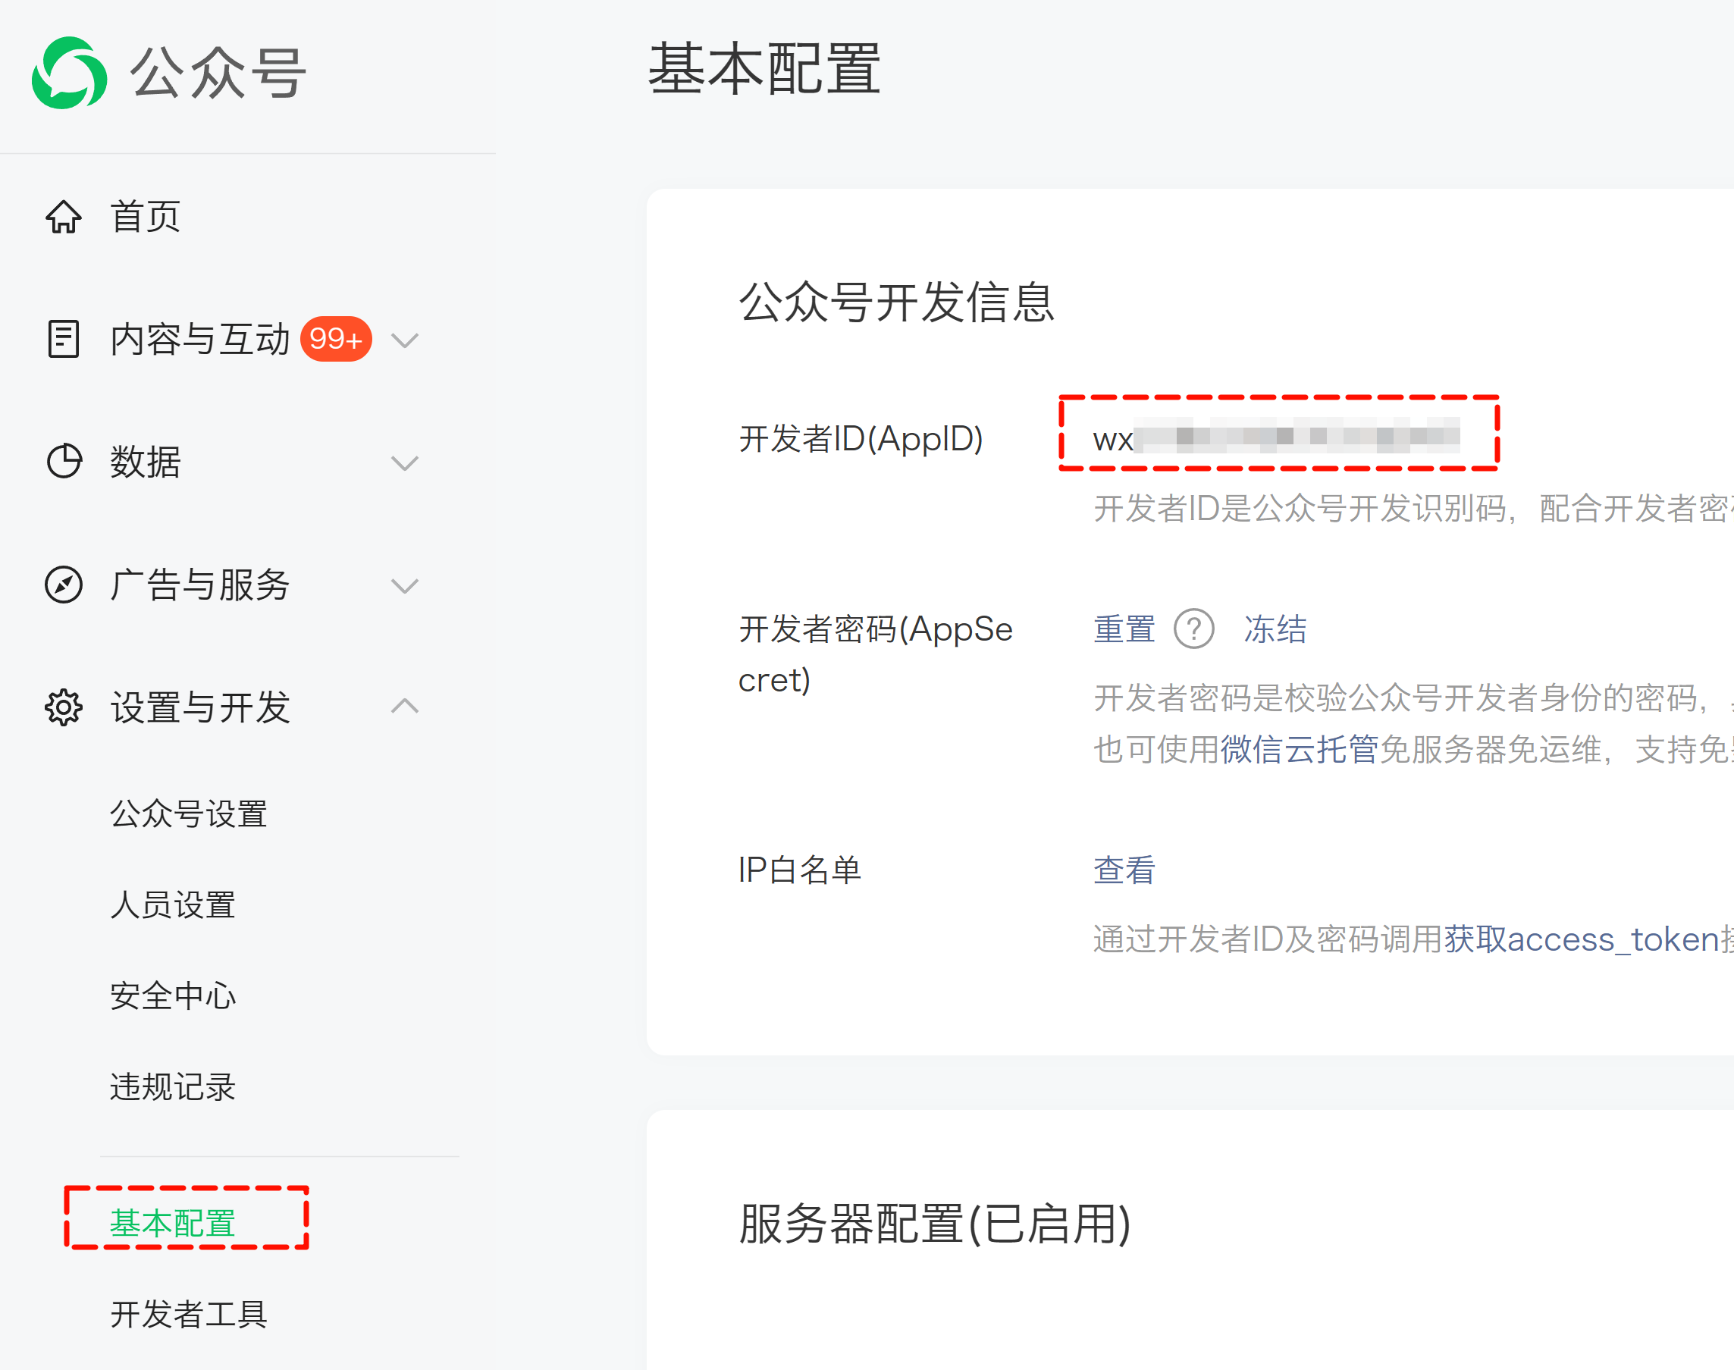Click 查看 link for IP白名单
Viewport: 1734px width, 1370px height.
click(1124, 870)
